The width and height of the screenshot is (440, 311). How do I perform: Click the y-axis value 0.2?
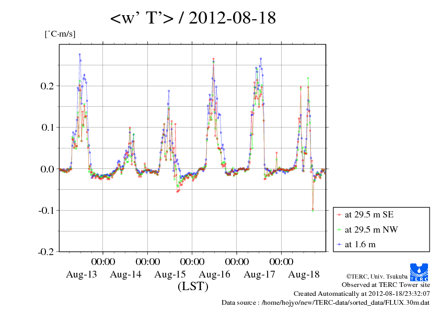[47, 86]
